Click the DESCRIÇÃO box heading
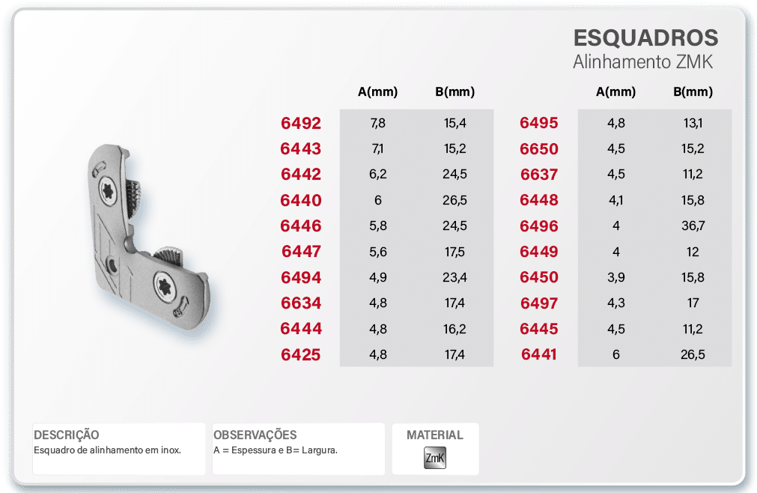 67,435
